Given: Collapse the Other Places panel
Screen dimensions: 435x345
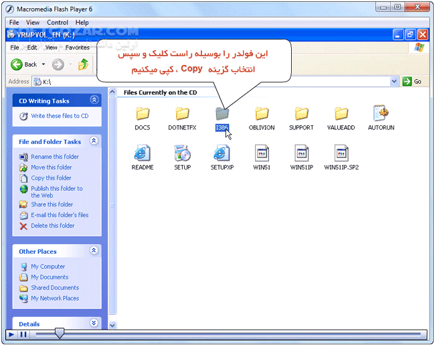Looking at the screenshot, I should [94, 251].
